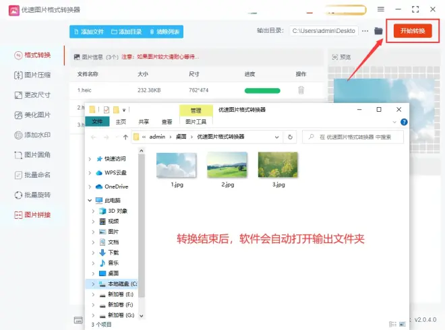Open 批量旋转 in the left sidebar
445x330 pixels.
click(x=32, y=195)
